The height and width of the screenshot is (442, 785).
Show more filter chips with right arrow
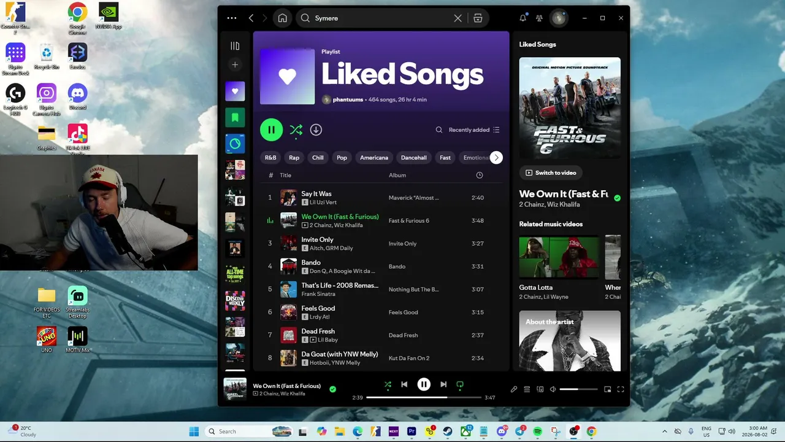pos(496,158)
